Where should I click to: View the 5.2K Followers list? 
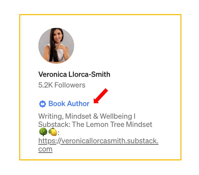pos(62,85)
